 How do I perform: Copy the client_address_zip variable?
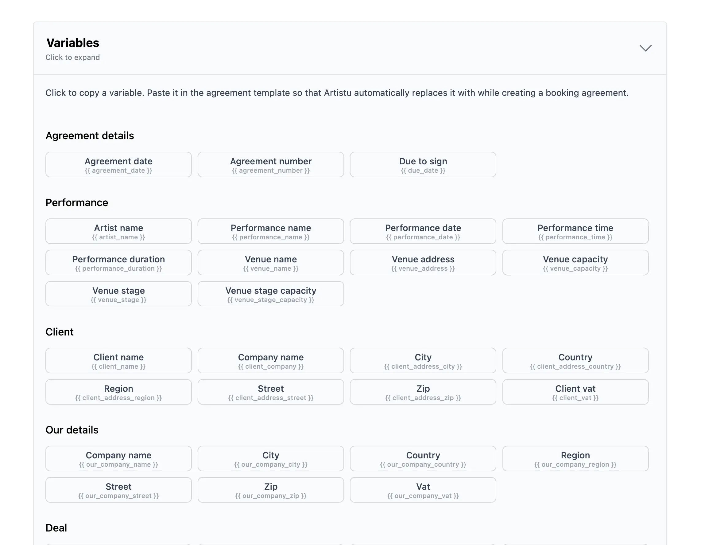coord(423,392)
